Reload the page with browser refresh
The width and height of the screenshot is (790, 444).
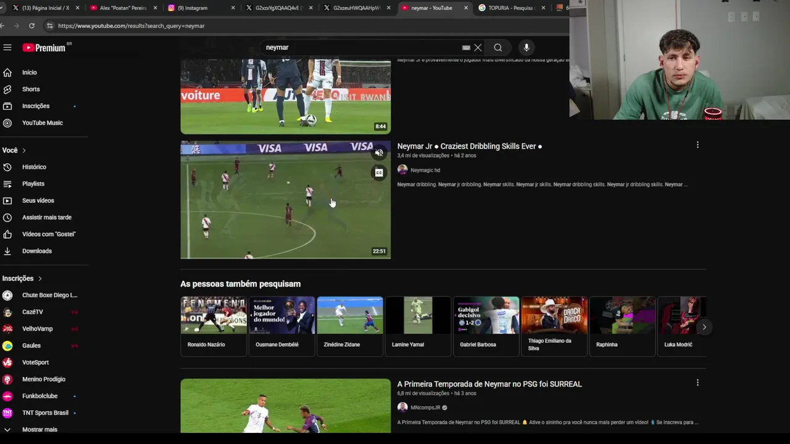(x=31, y=26)
